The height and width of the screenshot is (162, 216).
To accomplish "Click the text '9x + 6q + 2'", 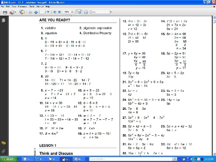I will pyautogui.click(x=137, y=148).
